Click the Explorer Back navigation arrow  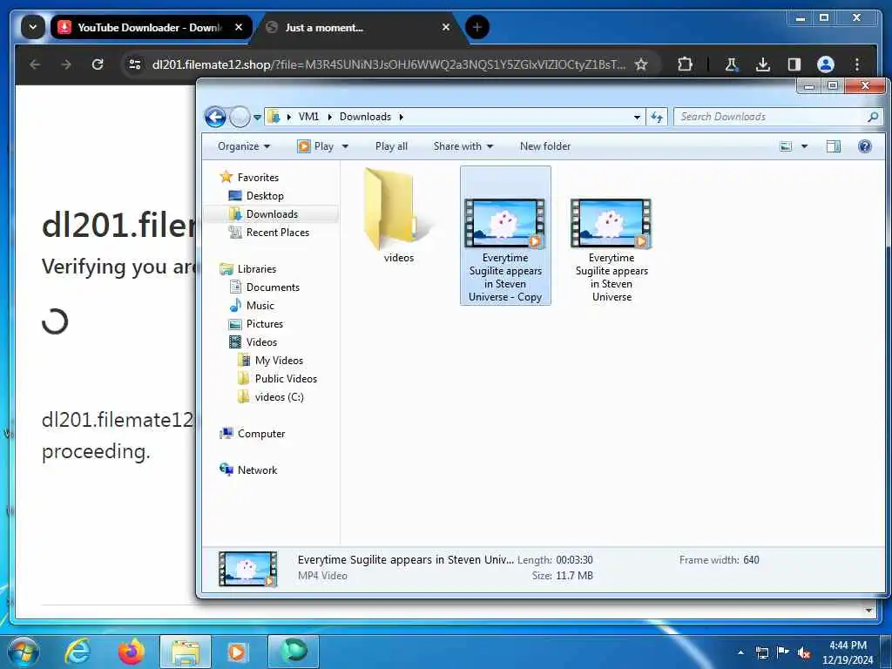pyautogui.click(x=215, y=118)
